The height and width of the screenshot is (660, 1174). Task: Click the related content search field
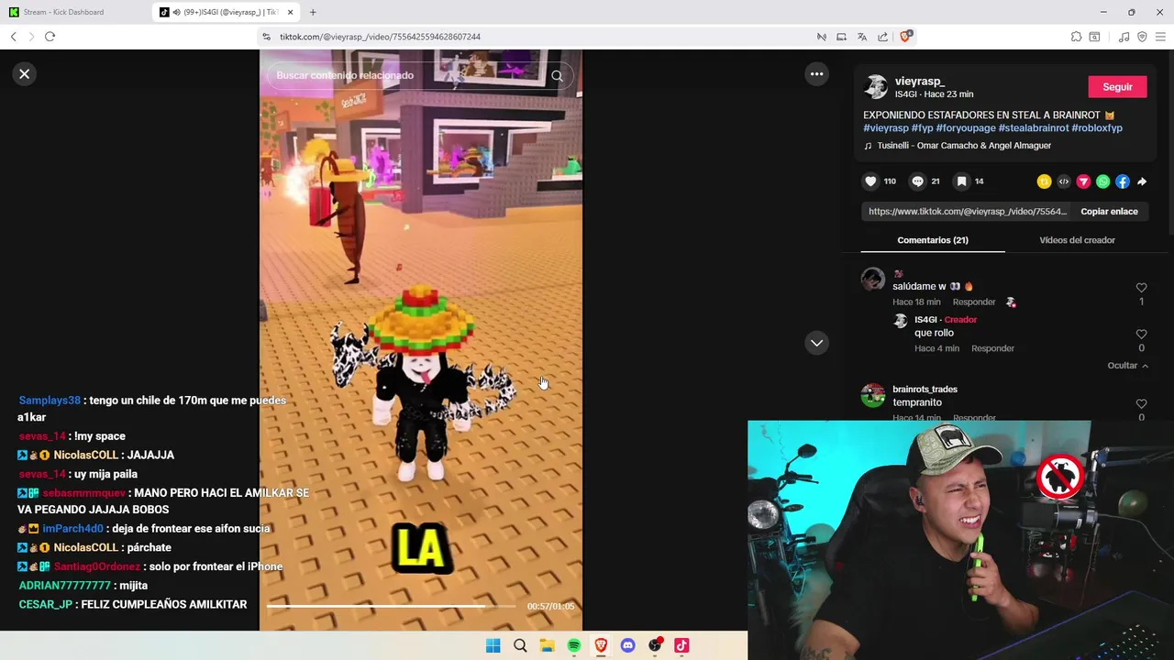408,76
